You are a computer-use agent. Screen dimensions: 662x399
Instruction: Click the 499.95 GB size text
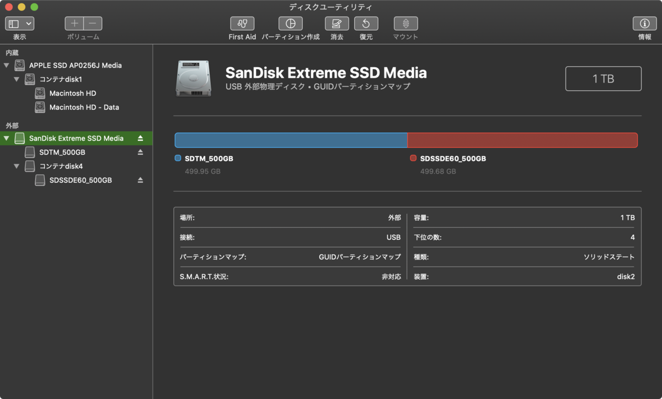point(202,171)
